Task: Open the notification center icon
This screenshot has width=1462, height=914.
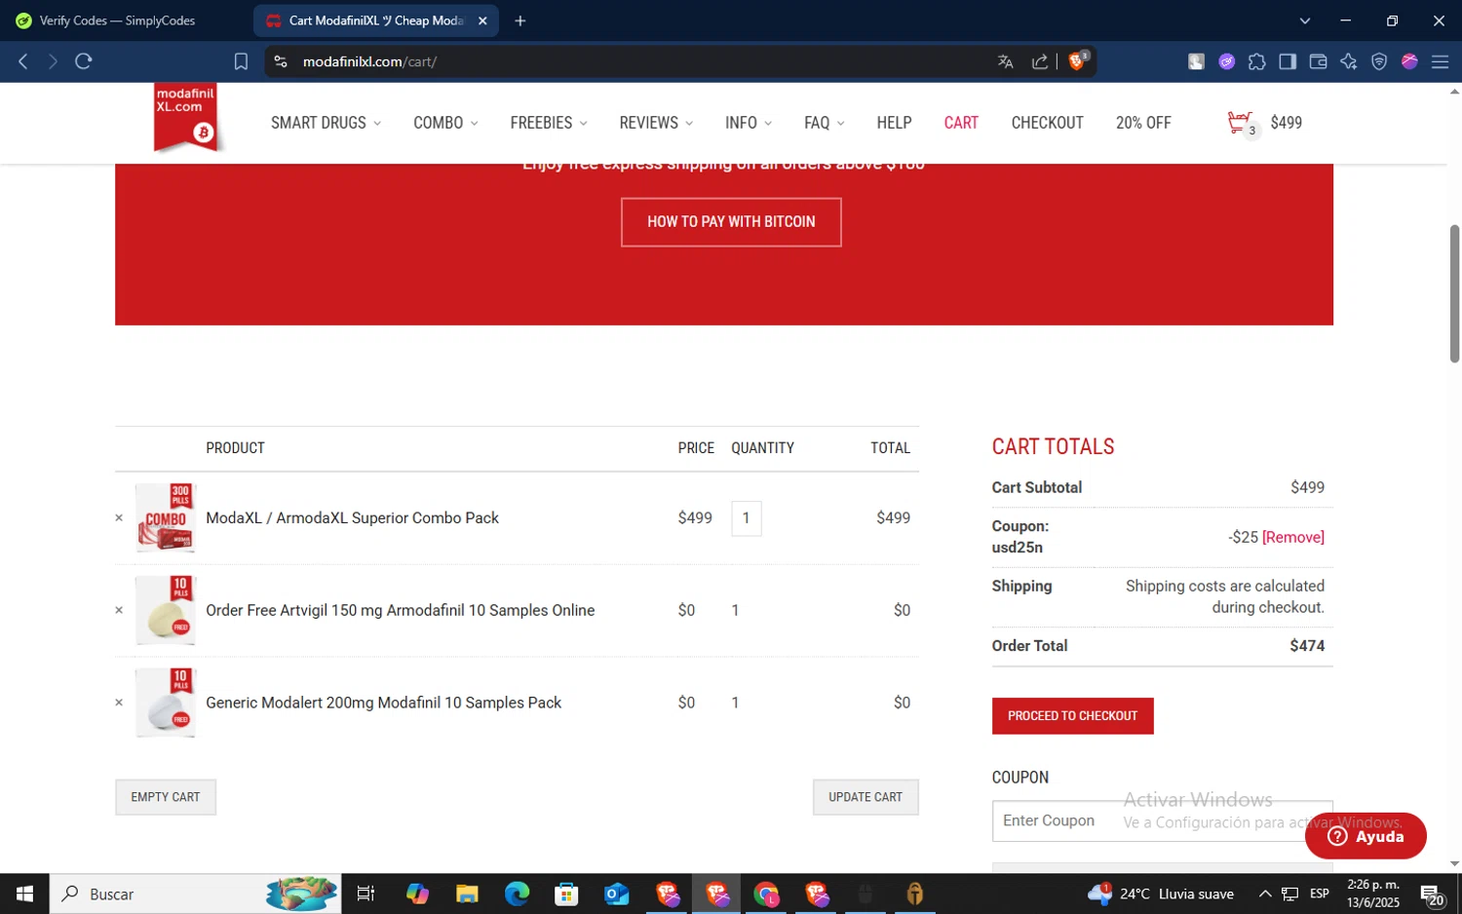Action: point(1432,895)
